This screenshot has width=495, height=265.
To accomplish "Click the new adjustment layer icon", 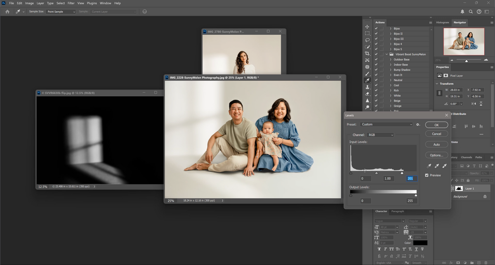I will [465, 262].
